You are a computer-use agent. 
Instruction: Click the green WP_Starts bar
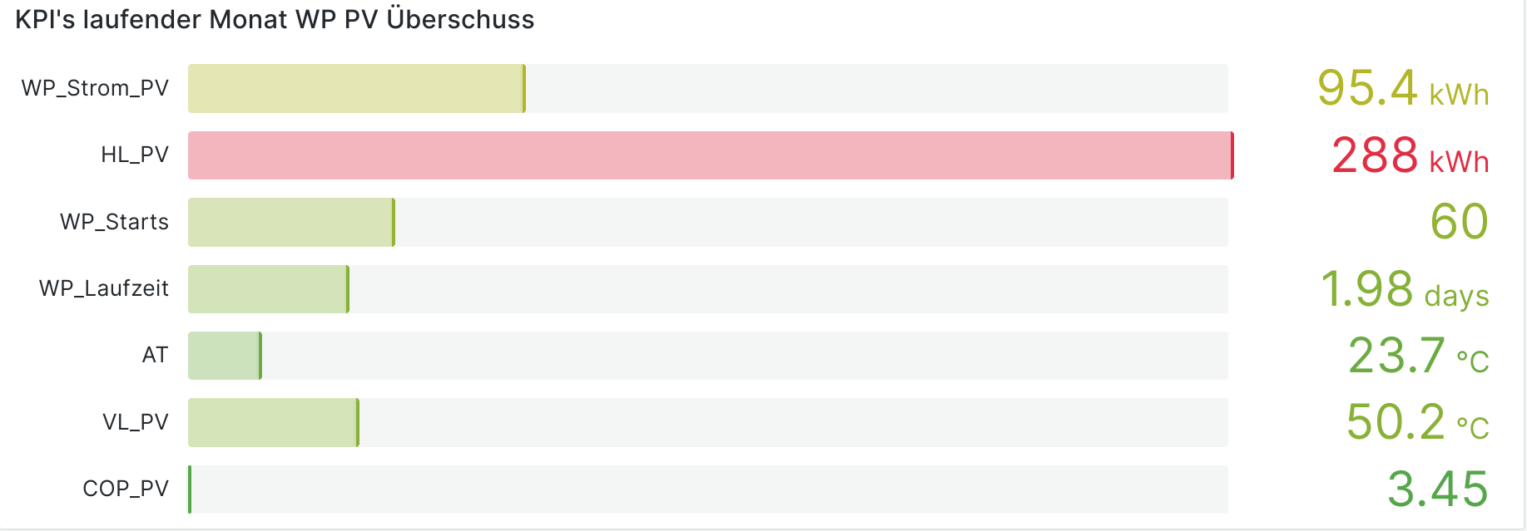(x=291, y=222)
